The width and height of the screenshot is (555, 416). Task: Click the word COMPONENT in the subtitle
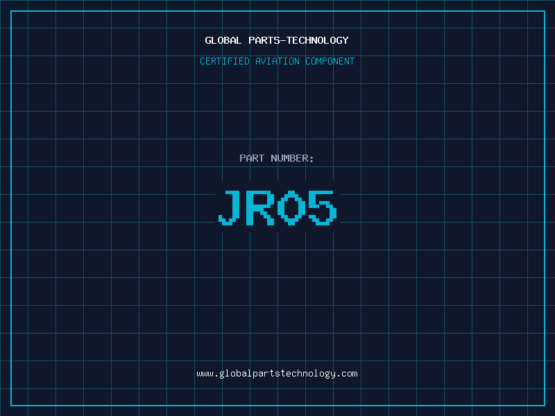pos(330,61)
